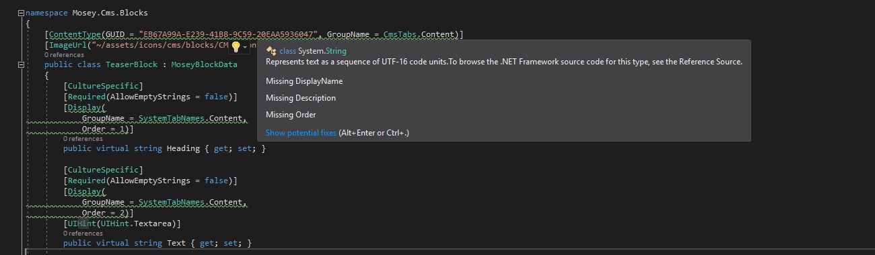875x255 pixels.
Task: Click the yellow lightbulb quick actions icon
Action: coord(236,46)
